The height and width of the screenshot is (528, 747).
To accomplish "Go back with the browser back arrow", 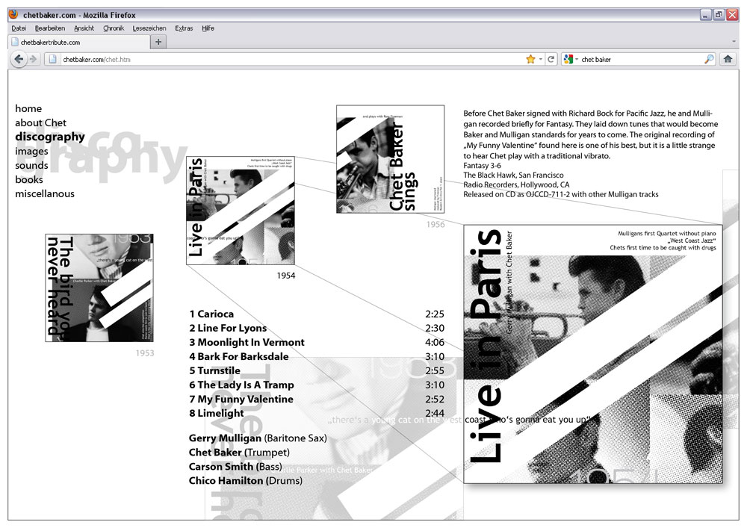I will click(19, 59).
